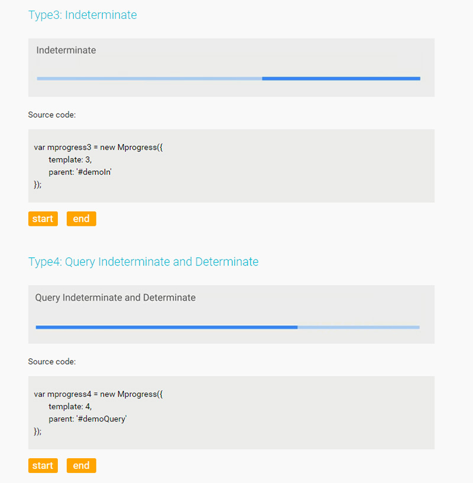The width and height of the screenshot is (473, 483).
Task: Select the Query Indeterminate and Determinate panel label
Action: 115,297
